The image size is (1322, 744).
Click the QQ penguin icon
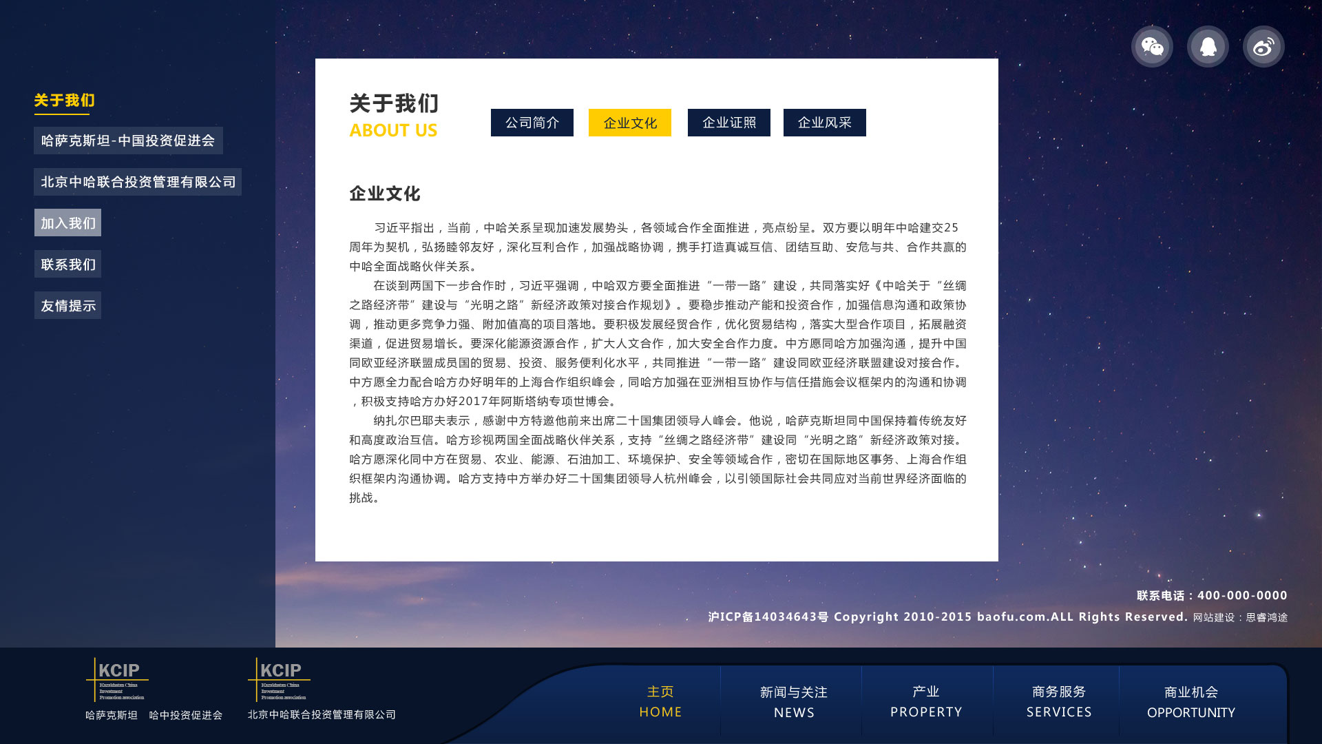click(x=1207, y=46)
